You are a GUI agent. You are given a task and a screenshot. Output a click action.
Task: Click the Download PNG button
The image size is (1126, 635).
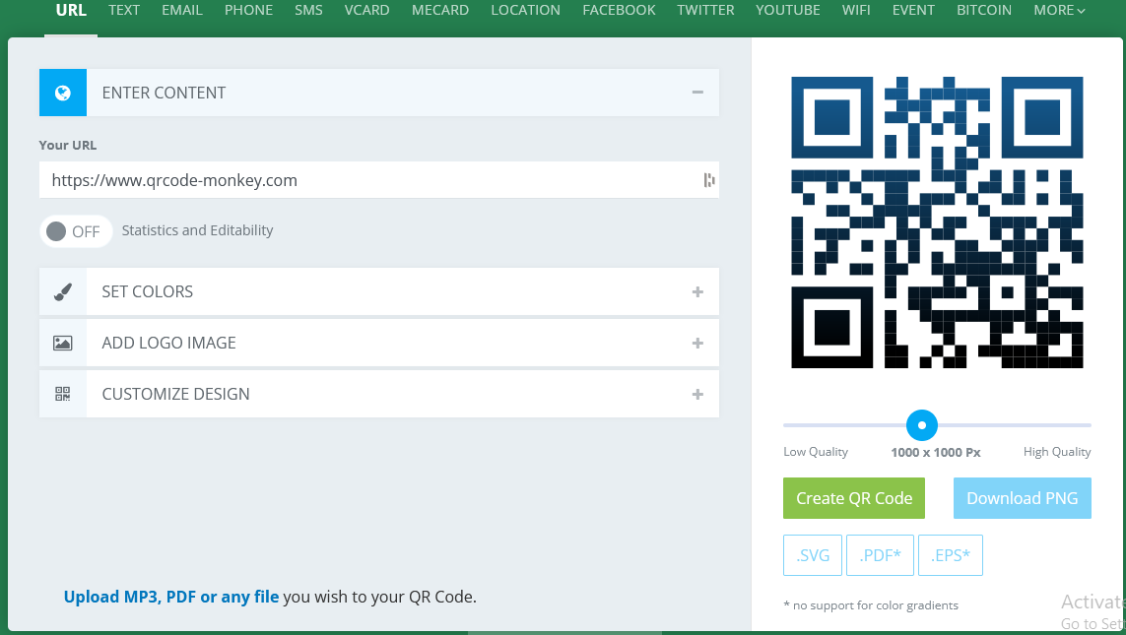click(1022, 498)
